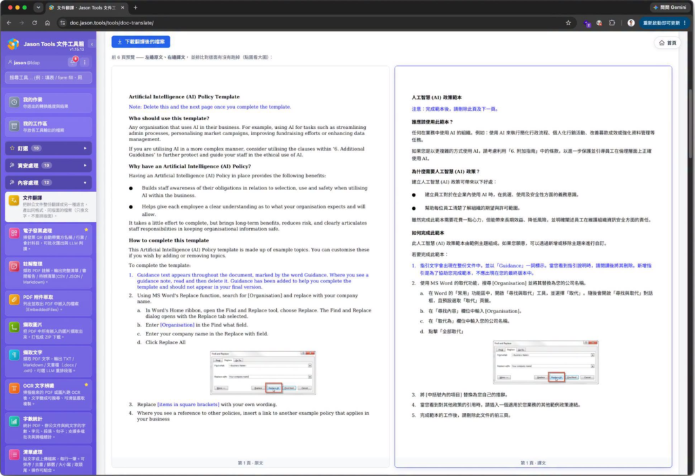This screenshot has height=476, width=695.
Task: Toggle the star pin on OCR 文字辨識
Action: [x=86, y=384]
